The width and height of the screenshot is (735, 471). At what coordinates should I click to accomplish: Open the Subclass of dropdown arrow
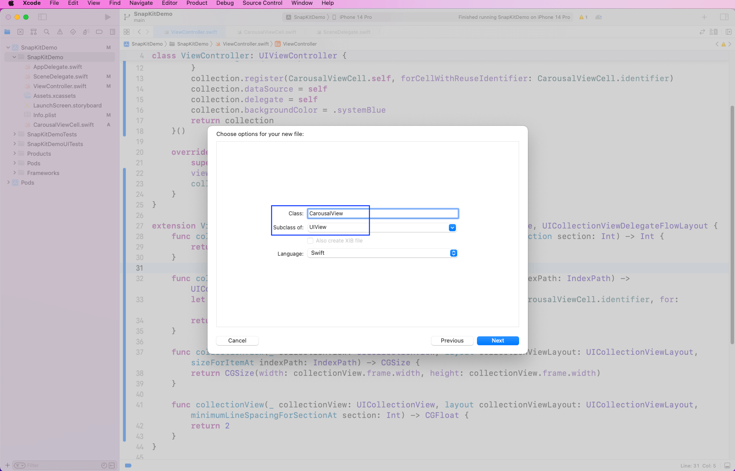[x=452, y=228]
